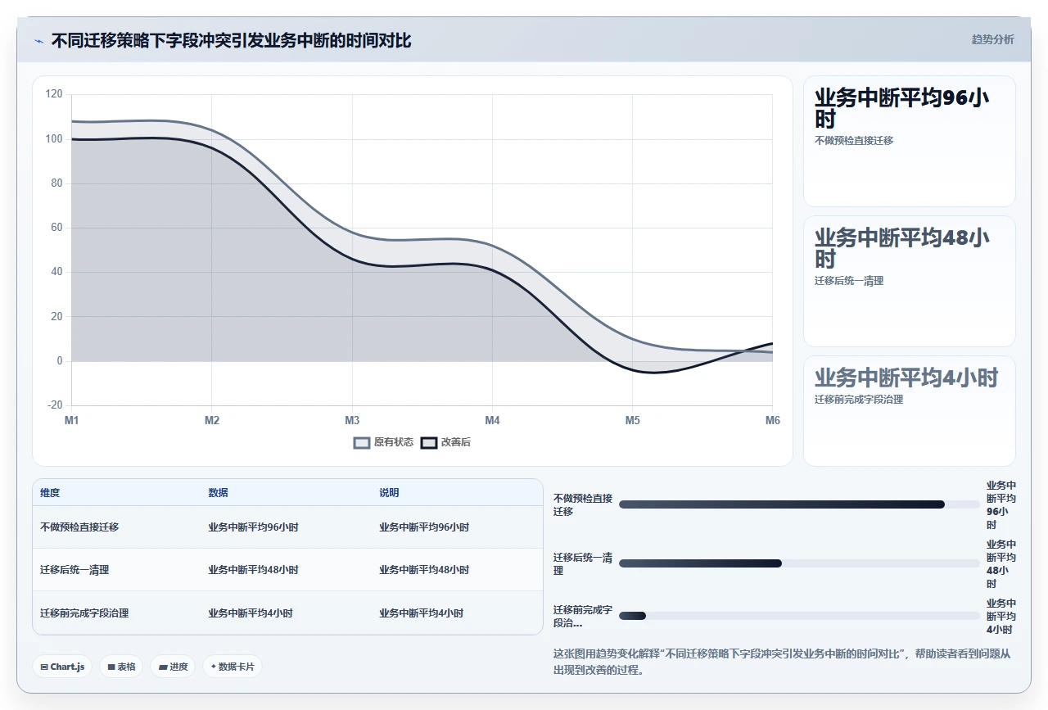
Task: Click the Chart.js chip icon
Action: click(44, 667)
